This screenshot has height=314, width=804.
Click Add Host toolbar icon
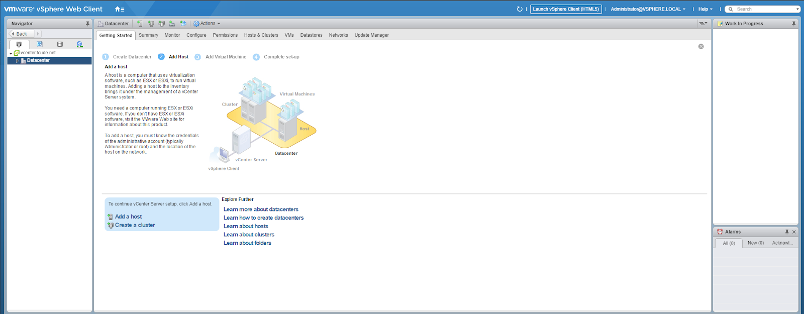(140, 24)
